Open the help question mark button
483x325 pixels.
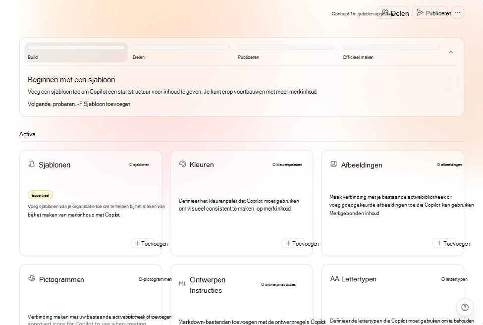point(465,307)
